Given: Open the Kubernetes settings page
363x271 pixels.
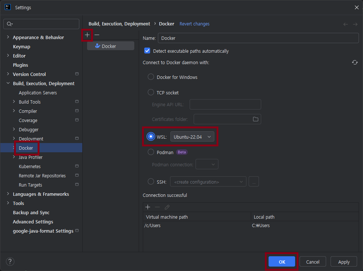Looking at the screenshot, I should pos(30,167).
